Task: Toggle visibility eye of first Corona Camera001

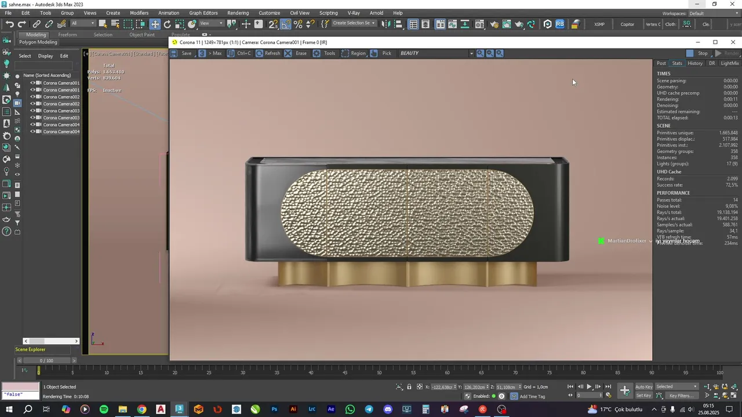Action: point(32,83)
